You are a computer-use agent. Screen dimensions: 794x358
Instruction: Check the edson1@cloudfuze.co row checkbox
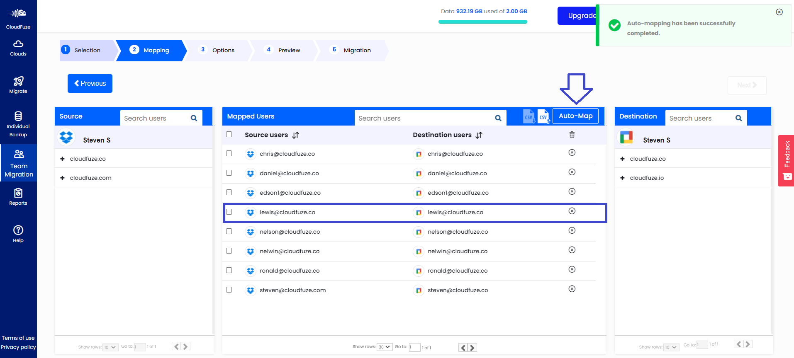(x=229, y=192)
